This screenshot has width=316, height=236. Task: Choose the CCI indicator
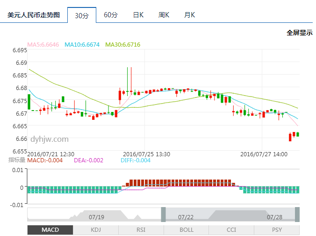(231, 230)
